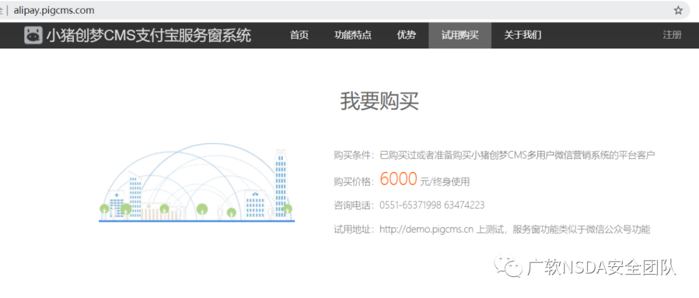Go to the 优势 section

(406, 35)
